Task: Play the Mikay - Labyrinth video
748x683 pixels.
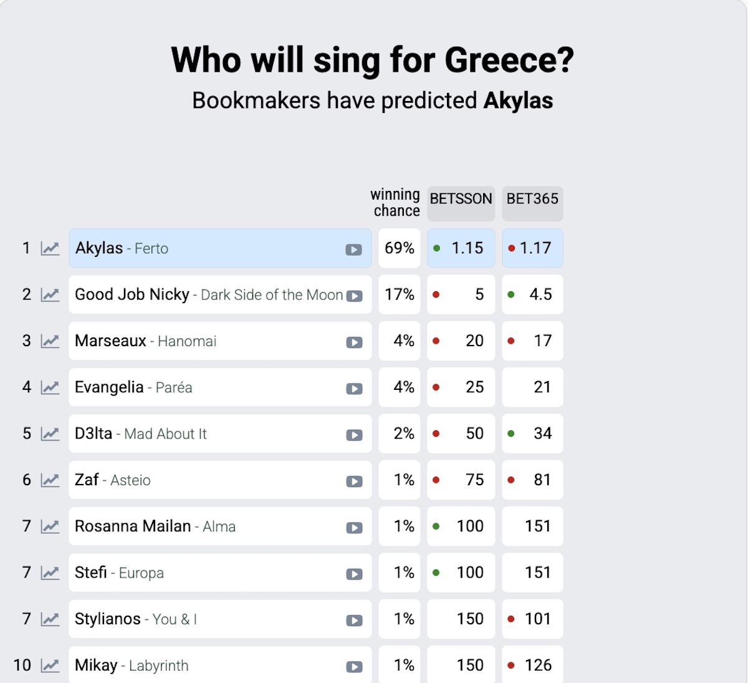Action: 355,667
